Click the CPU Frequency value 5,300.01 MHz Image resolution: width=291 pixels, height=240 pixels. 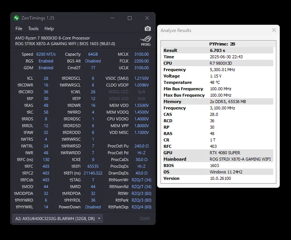click(x=222, y=70)
